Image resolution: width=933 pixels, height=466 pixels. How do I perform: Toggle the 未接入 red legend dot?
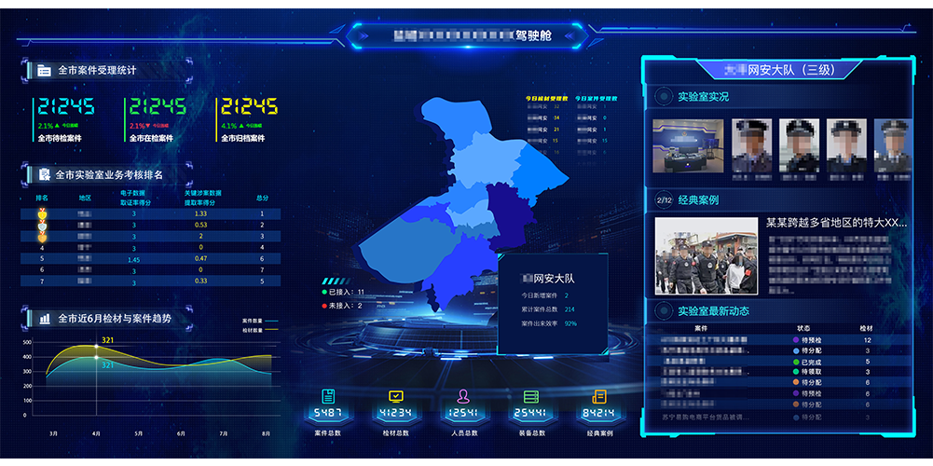pos(324,306)
